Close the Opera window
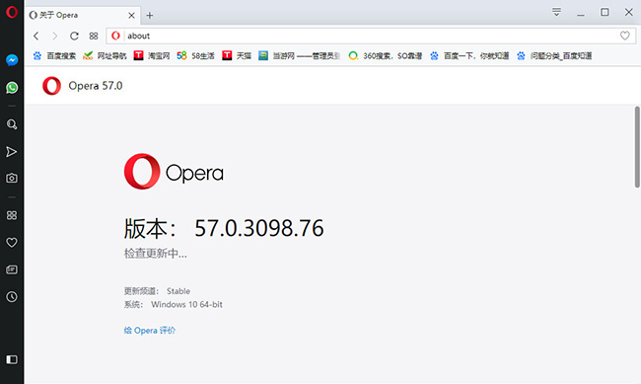 click(x=629, y=12)
